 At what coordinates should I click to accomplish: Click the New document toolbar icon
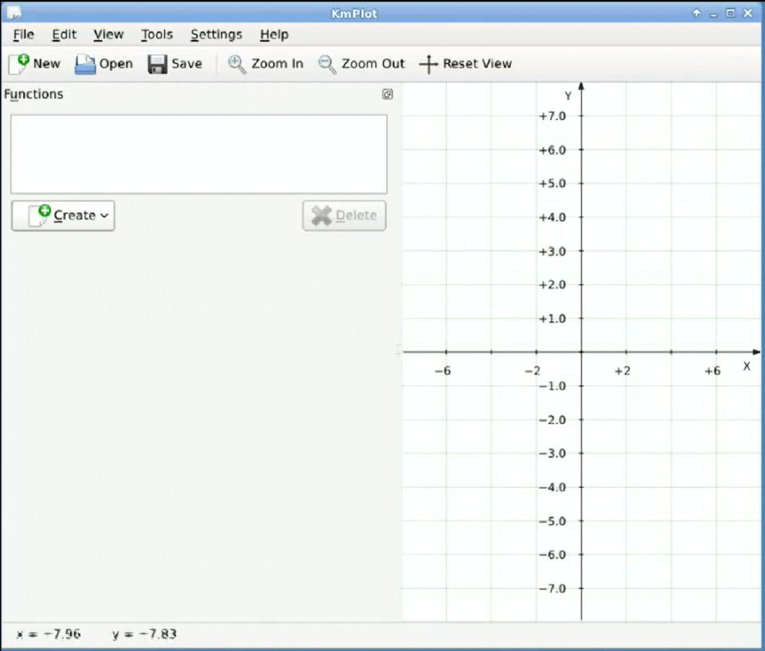20,63
